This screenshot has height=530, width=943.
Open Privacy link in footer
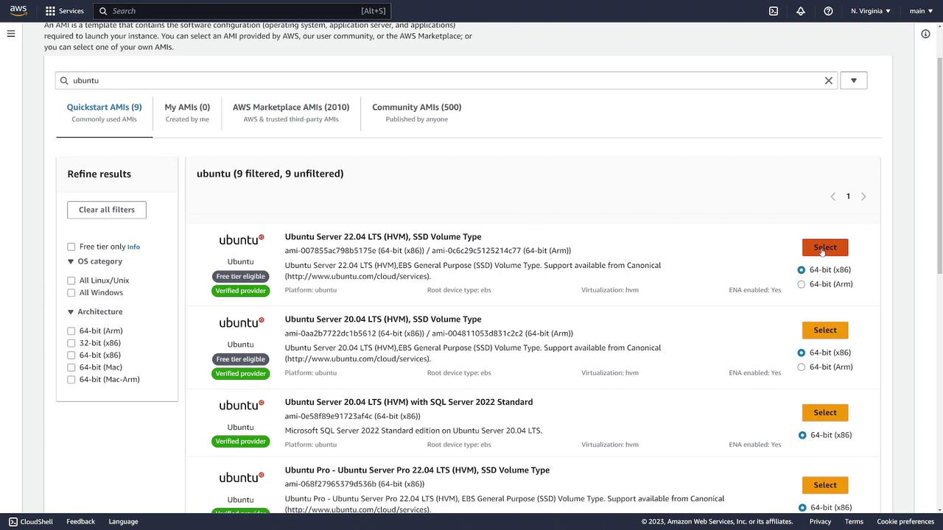820,521
